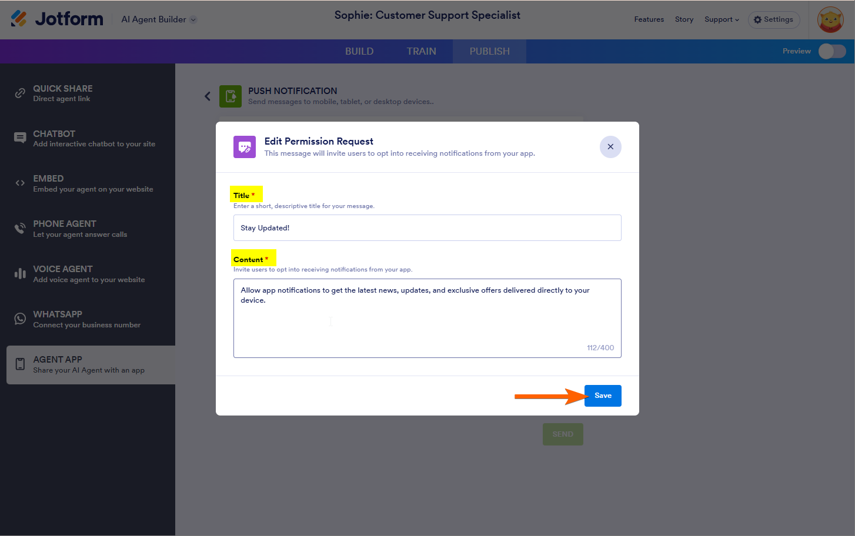Viewport: 855px width, 536px height.
Task: Select WhatsApp in the sidebar
Action: click(91, 319)
